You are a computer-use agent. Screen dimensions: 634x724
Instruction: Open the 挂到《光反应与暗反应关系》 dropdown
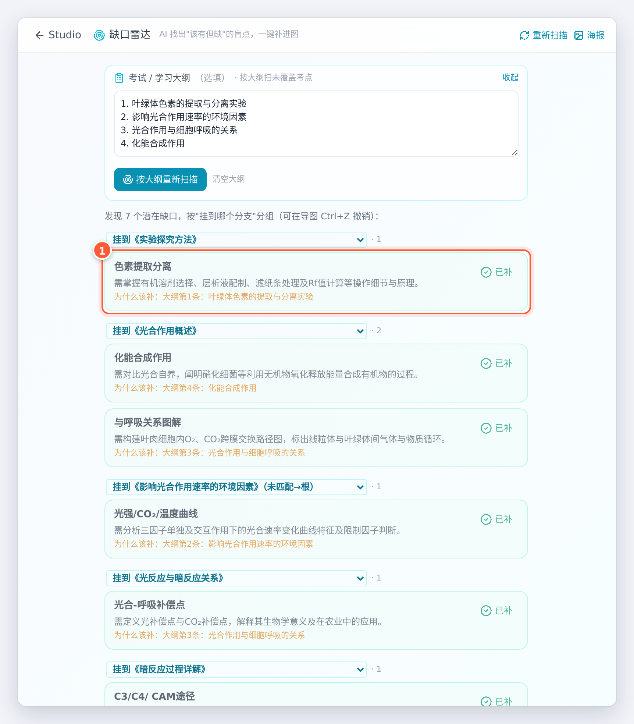236,578
